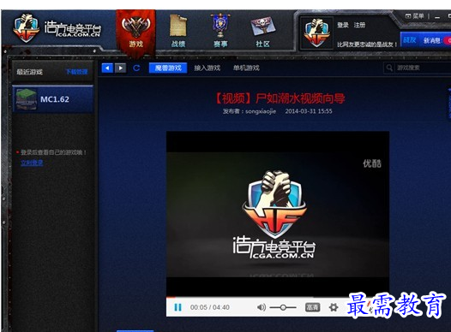The image size is (451, 332).
Task: Open the 新消息 notification
Action: point(432,41)
